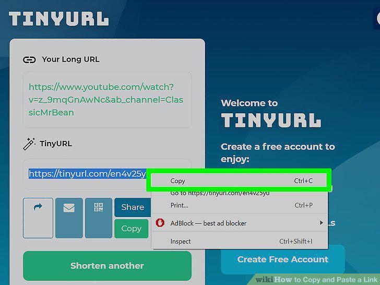Share the link via the envelope email icon
Screen dimensions: 380x285
click(69, 218)
